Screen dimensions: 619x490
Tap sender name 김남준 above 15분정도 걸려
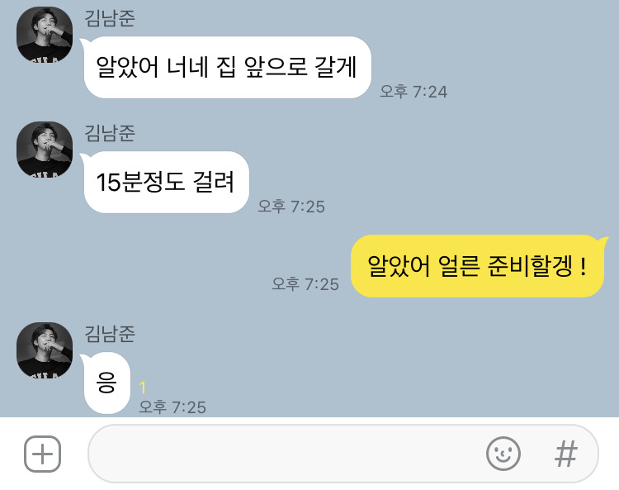(110, 133)
